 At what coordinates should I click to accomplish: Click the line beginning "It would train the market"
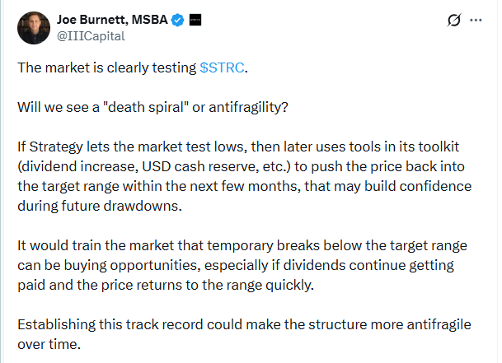tap(242, 245)
